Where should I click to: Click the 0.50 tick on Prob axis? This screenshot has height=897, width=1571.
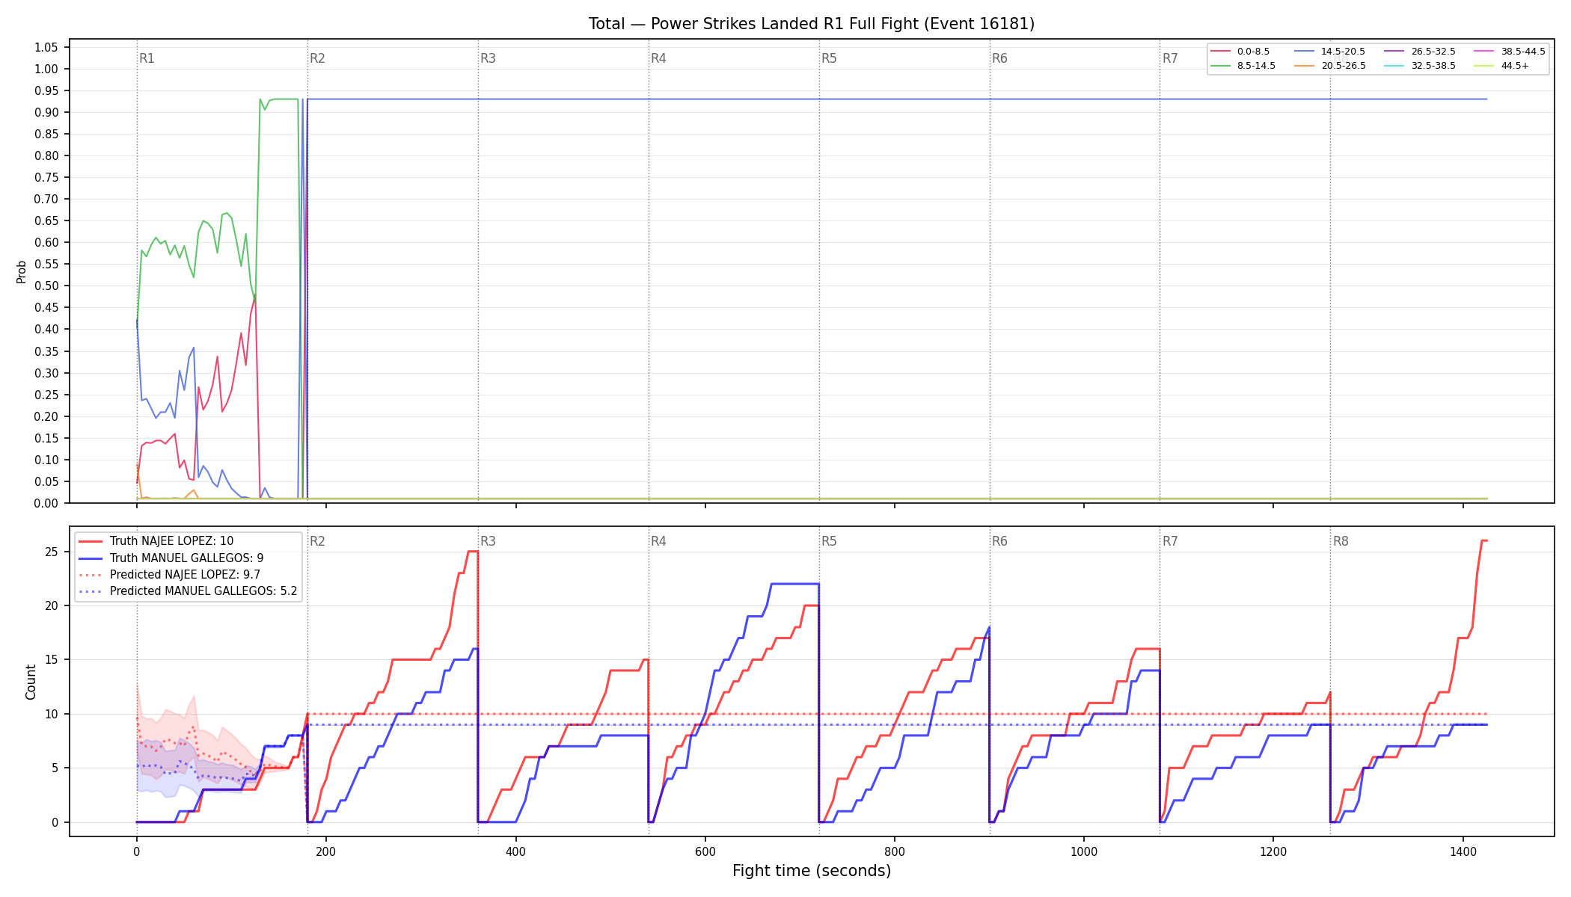click(46, 286)
